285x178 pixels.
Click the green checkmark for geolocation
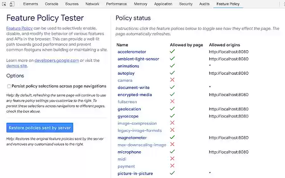pos(172,109)
